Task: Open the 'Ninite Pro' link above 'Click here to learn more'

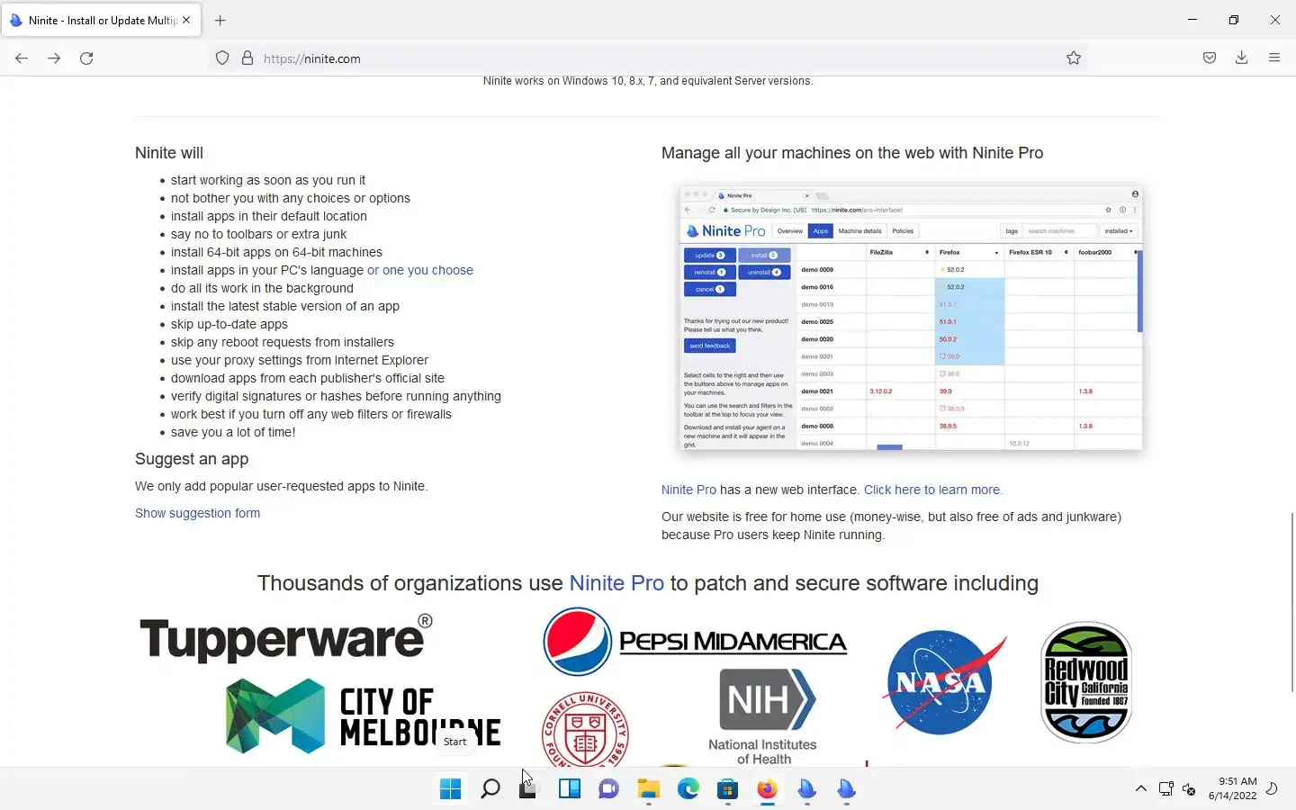Action: (688, 490)
